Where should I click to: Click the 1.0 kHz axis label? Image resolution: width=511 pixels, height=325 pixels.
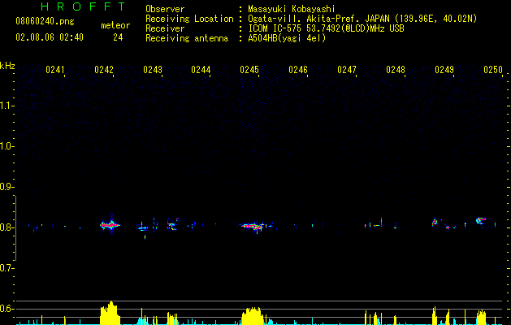coord(7,146)
